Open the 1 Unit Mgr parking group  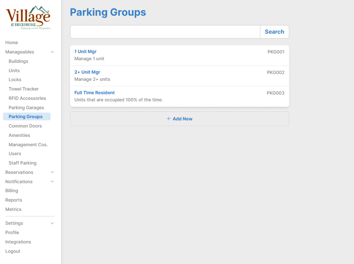(x=85, y=52)
